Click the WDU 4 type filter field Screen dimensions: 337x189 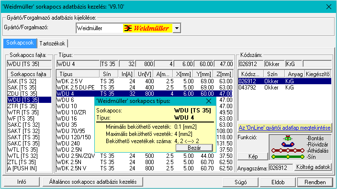(78, 64)
